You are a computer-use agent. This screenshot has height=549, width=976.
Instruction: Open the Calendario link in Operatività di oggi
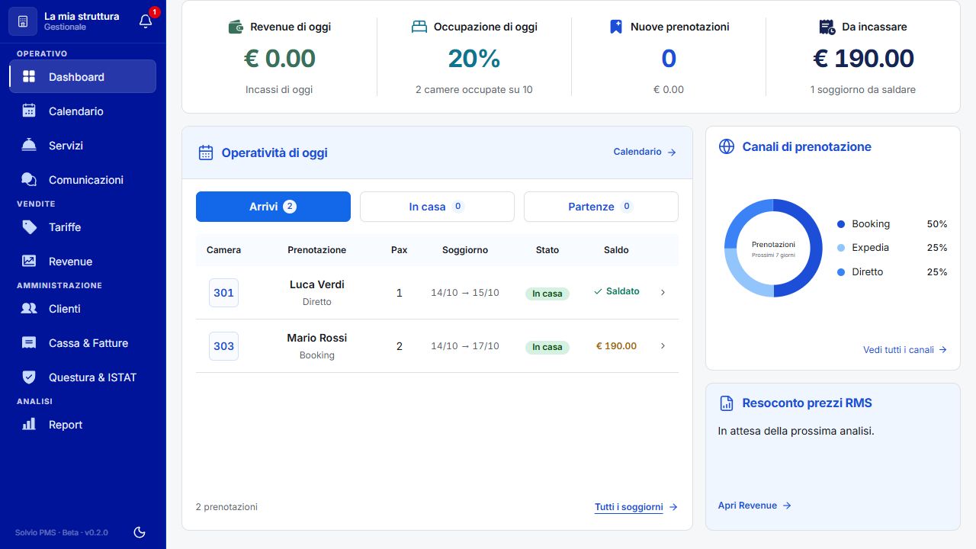tap(644, 152)
